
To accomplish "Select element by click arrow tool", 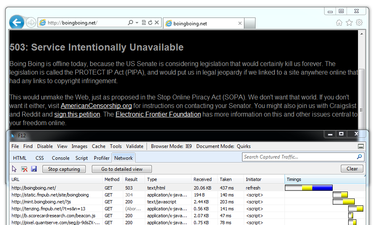I will tap(15, 169).
